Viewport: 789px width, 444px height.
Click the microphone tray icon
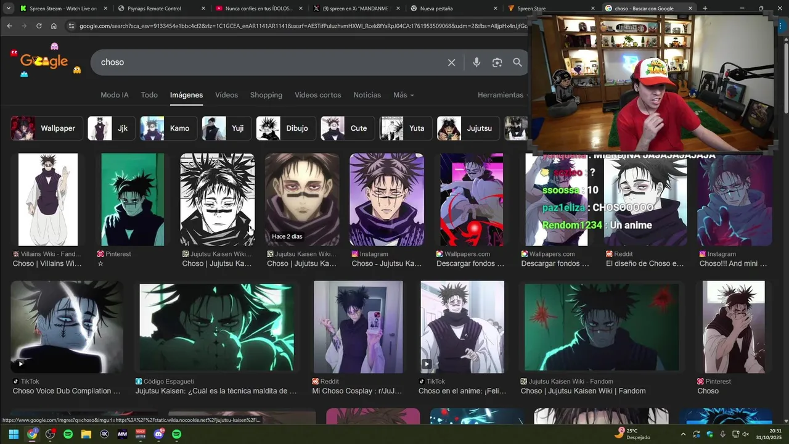click(x=722, y=434)
